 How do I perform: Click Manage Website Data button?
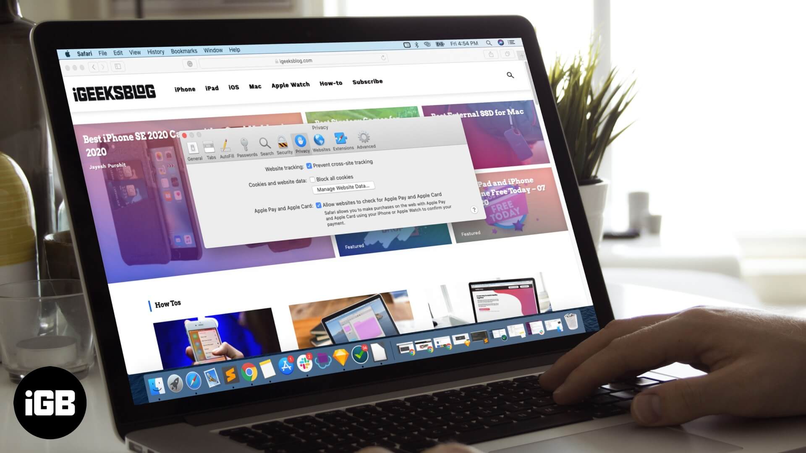coord(342,187)
